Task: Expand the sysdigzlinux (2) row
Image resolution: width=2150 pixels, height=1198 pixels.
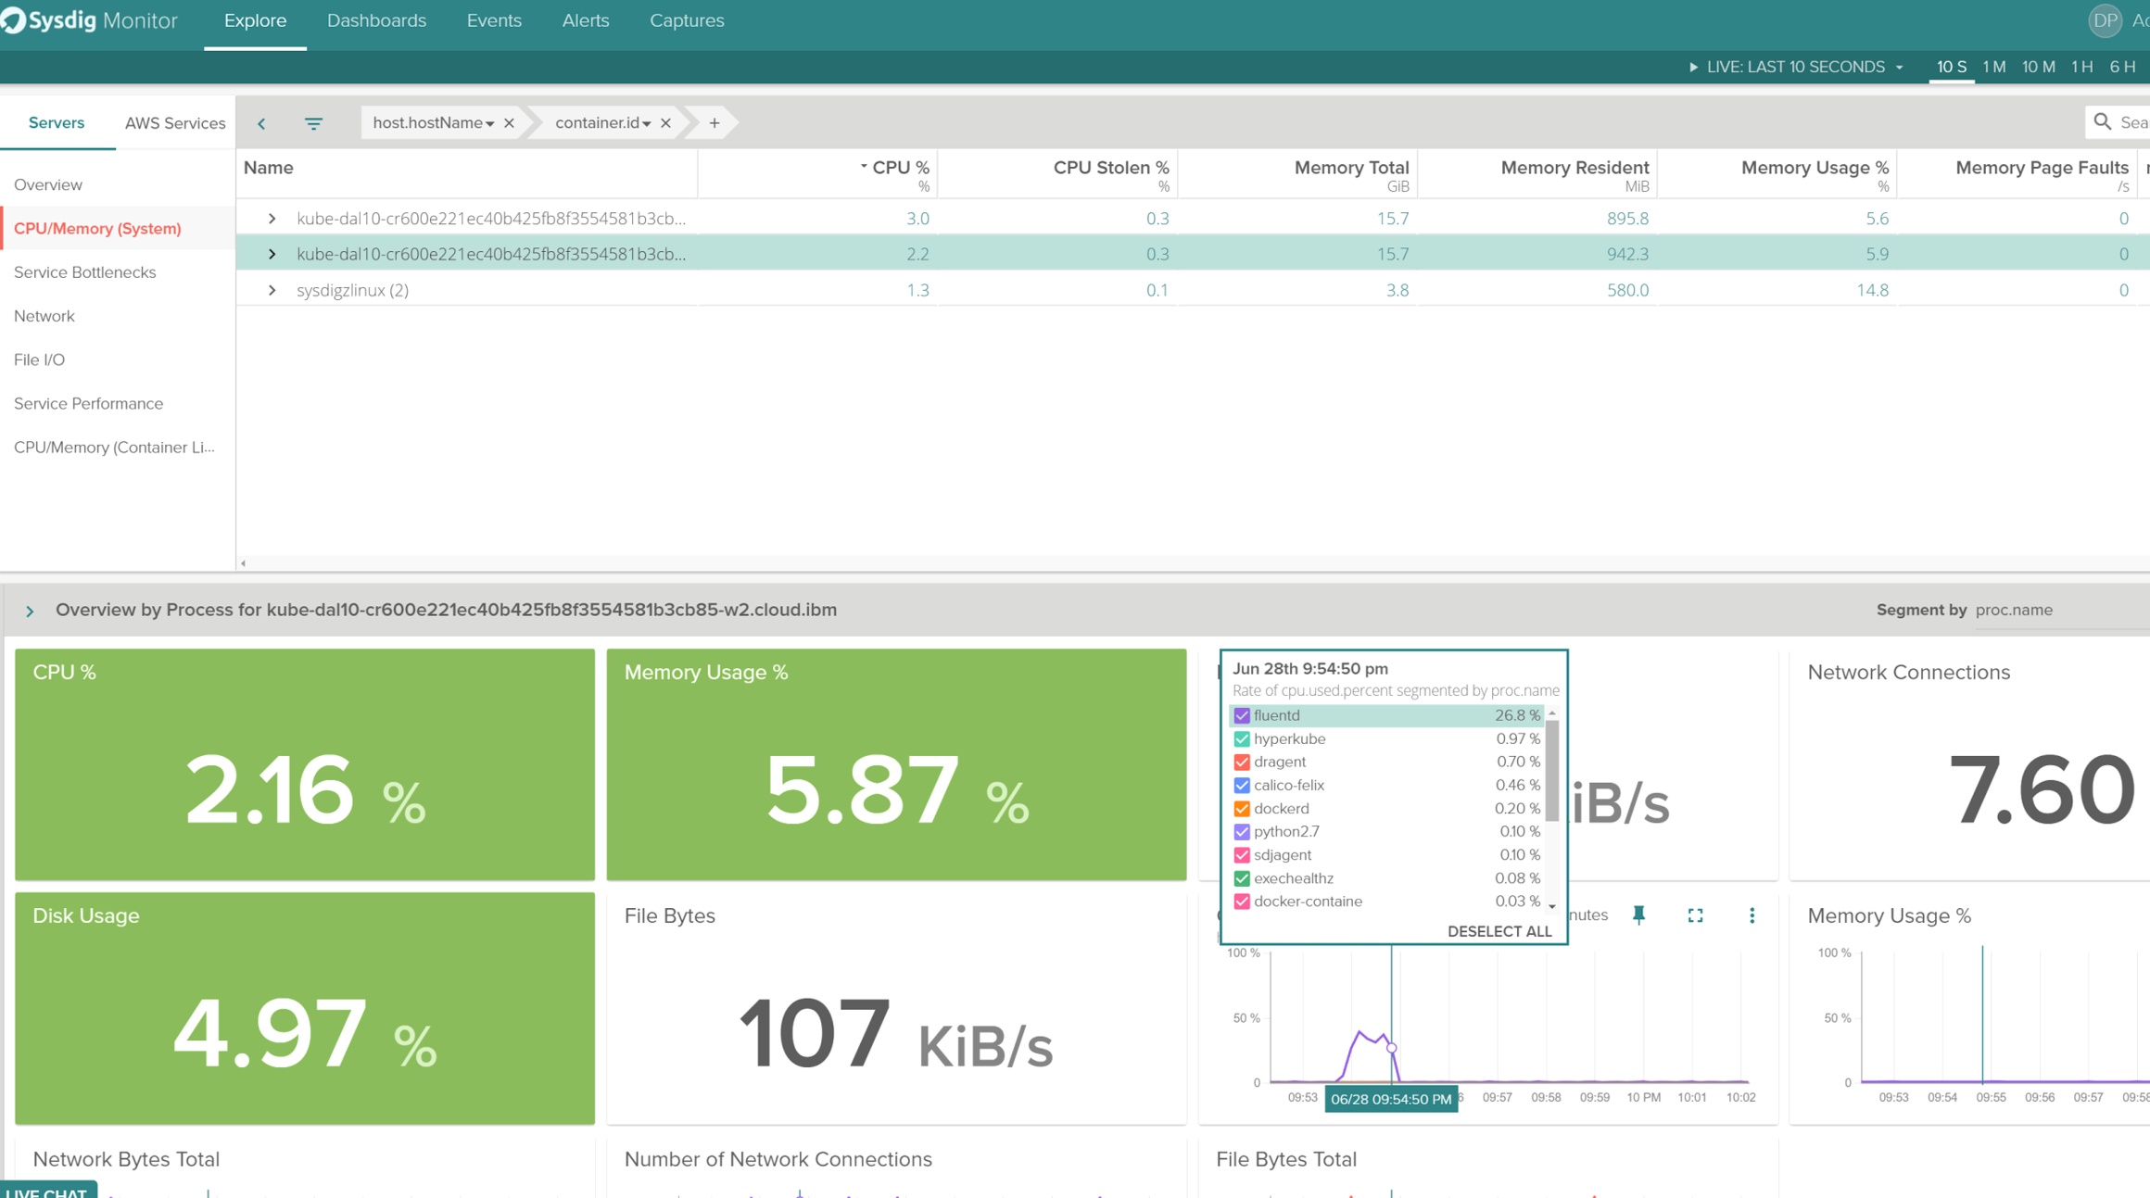Action: click(x=272, y=290)
